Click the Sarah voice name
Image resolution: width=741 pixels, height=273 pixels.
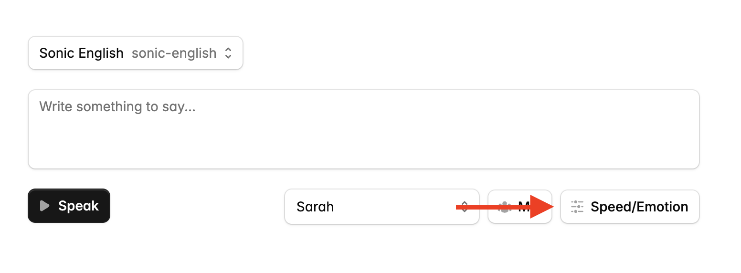click(x=315, y=207)
